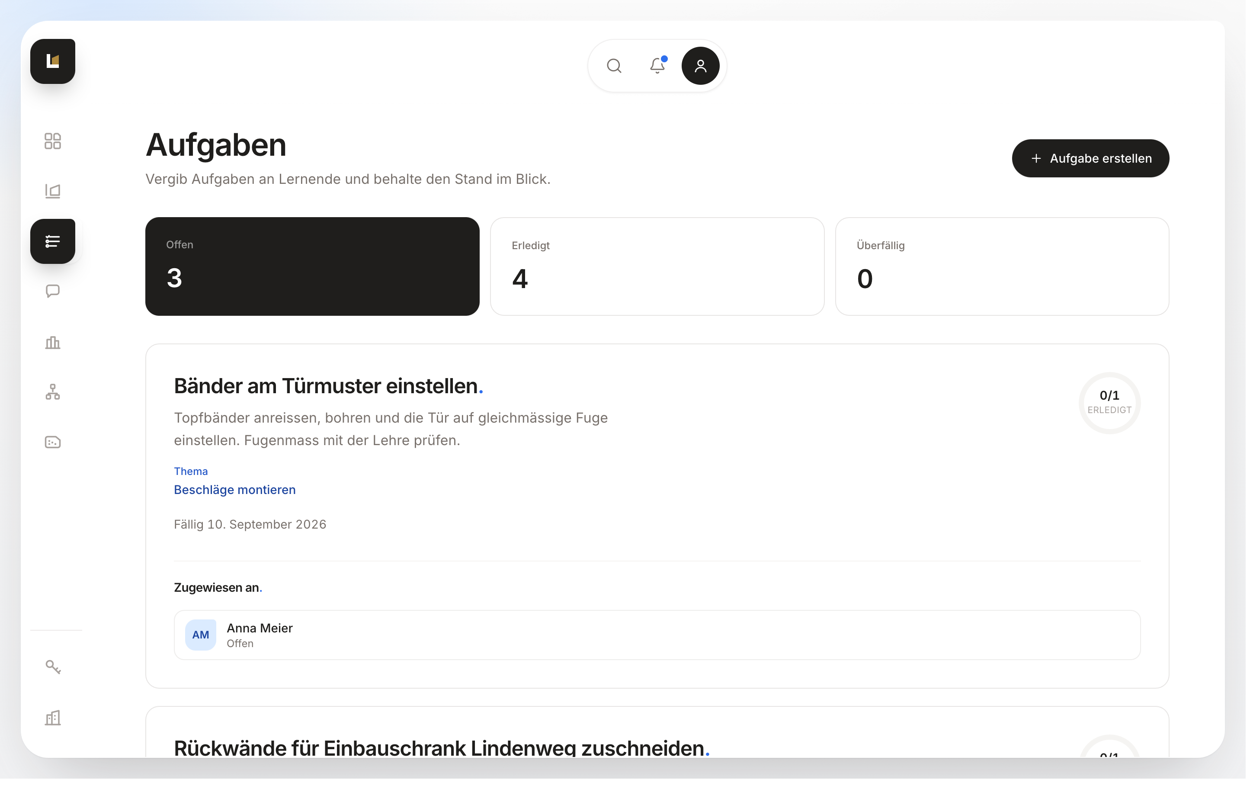Screen dimensions: 1250x789
Task: Open search with the magnifier icon
Action: (614, 66)
